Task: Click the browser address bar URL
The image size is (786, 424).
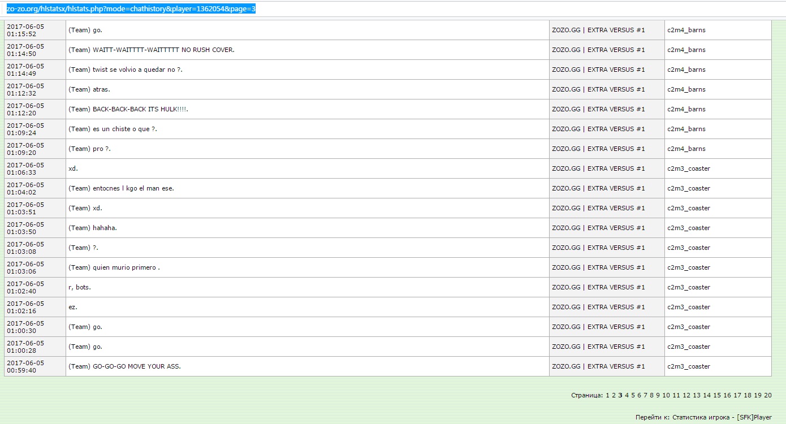Action: 131,9
